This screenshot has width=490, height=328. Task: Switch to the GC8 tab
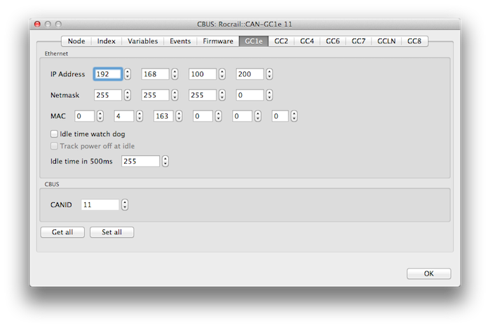414,41
